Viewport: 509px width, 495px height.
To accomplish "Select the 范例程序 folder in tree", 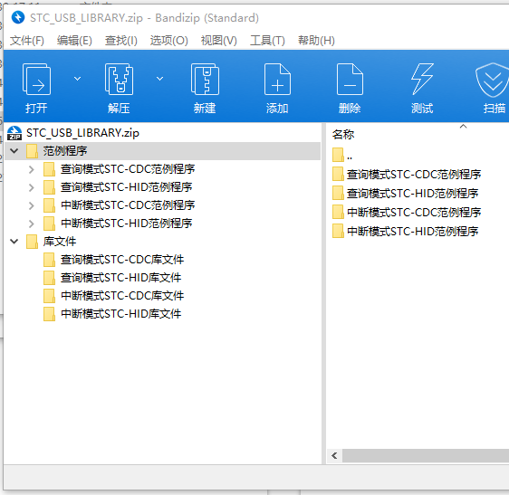I will coord(65,151).
